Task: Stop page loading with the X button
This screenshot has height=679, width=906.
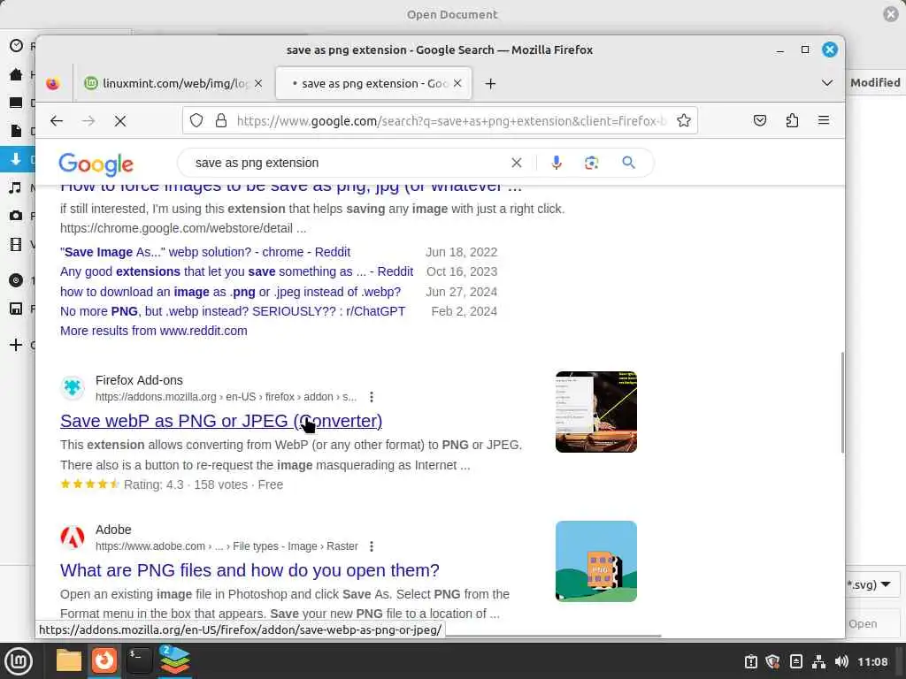Action: (120, 120)
